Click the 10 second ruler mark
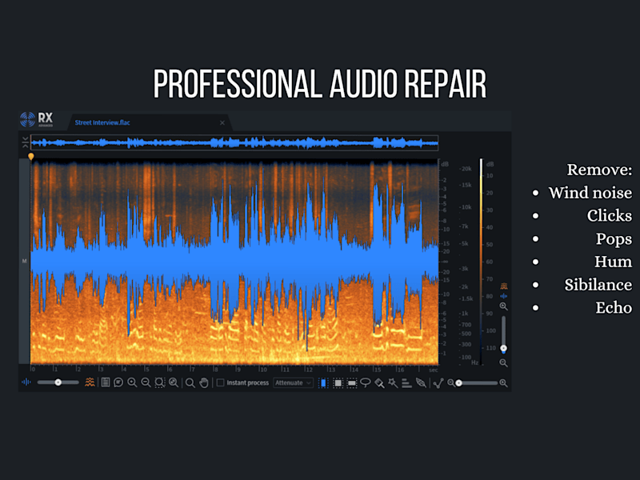 (x=264, y=370)
